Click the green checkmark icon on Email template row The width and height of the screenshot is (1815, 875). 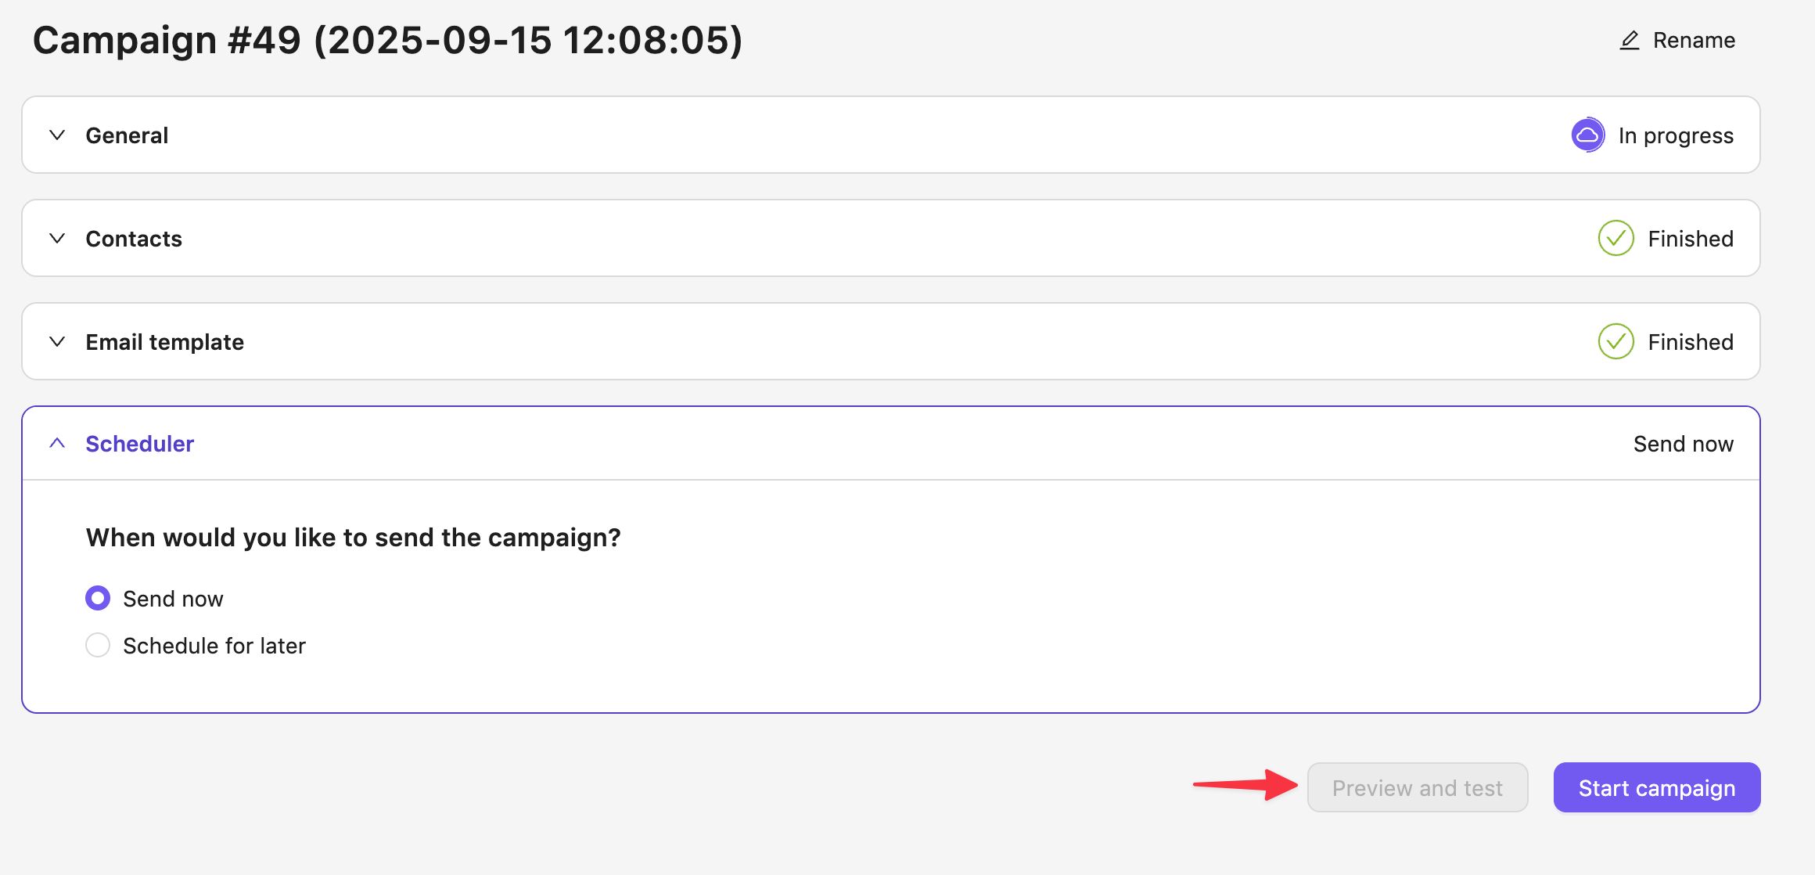[x=1616, y=342]
